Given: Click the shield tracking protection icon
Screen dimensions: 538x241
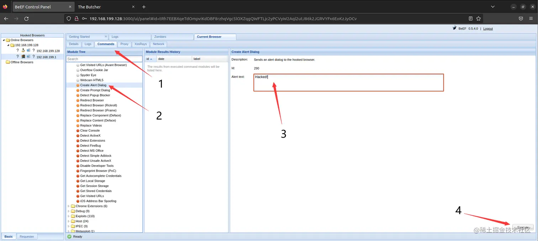Looking at the screenshot, I should click(69, 18).
